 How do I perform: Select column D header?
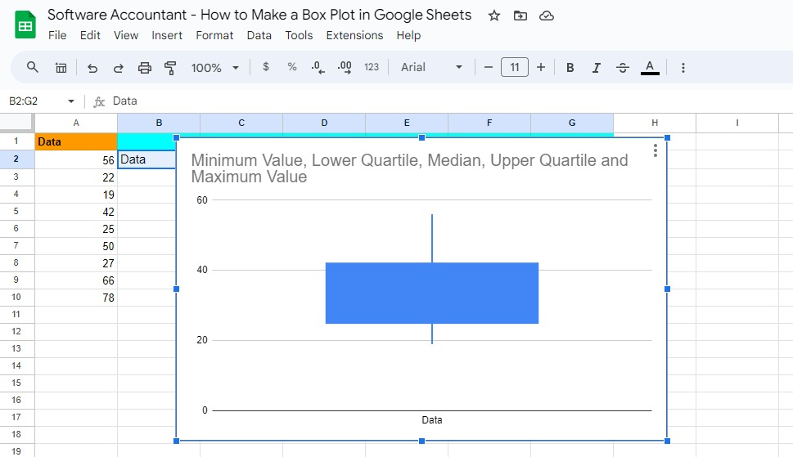point(324,123)
